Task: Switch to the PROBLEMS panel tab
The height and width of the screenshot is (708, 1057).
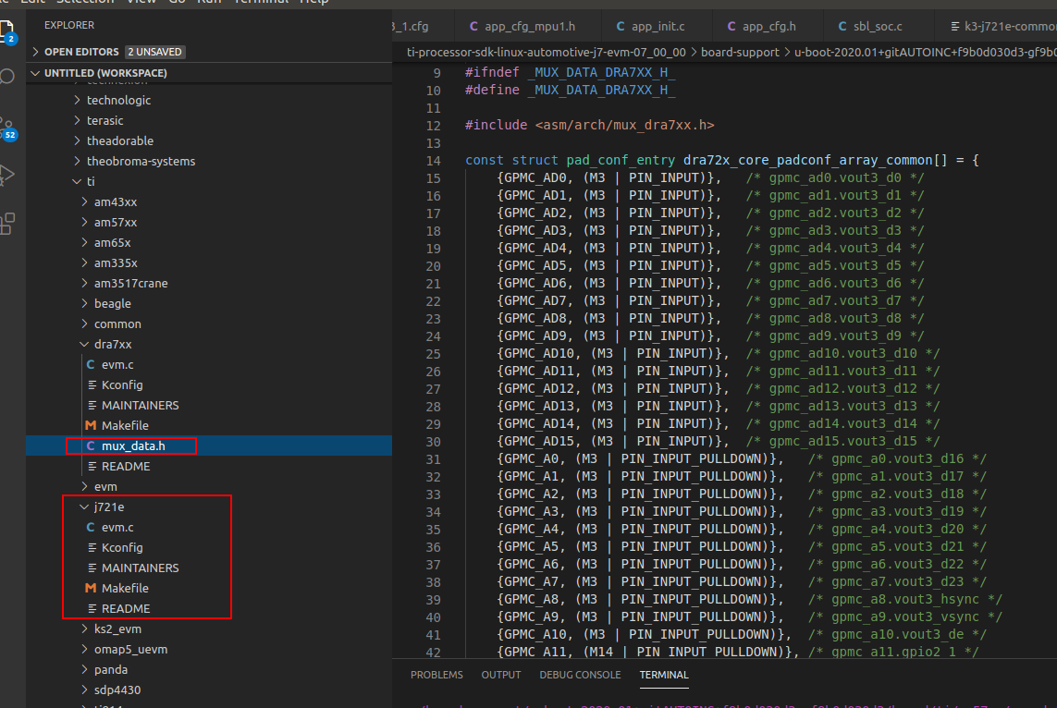Action: (x=436, y=675)
